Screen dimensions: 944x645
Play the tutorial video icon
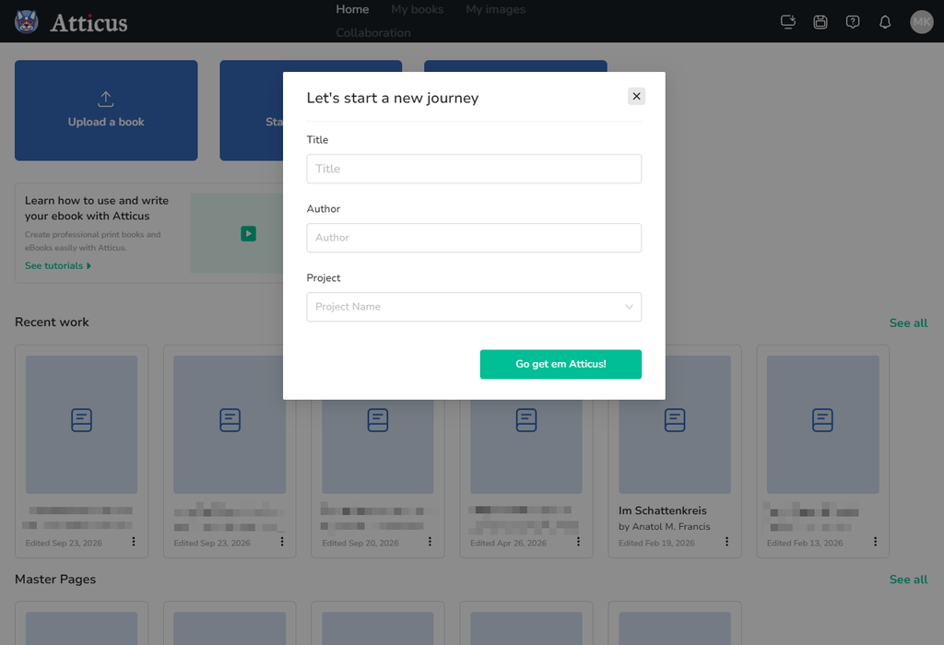[x=249, y=233]
